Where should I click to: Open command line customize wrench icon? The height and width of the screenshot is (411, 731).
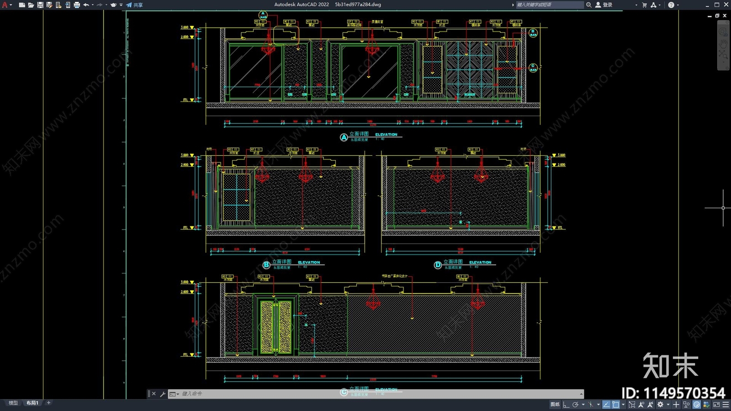(x=163, y=394)
